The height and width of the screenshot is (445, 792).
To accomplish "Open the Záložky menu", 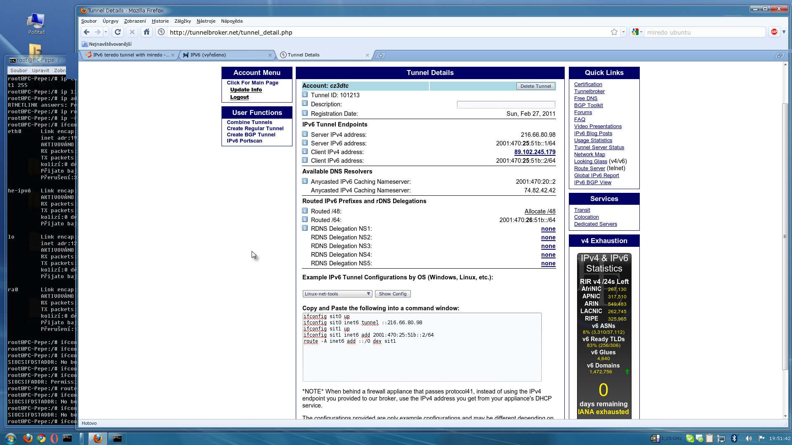I will tap(182, 21).
